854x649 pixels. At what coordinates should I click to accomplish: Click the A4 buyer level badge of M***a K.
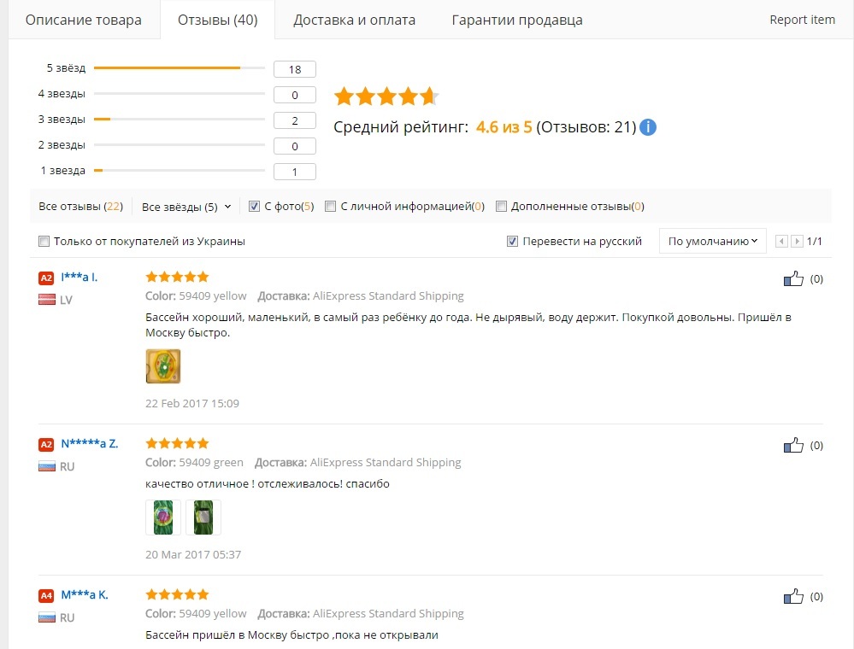pyautogui.click(x=46, y=595)
